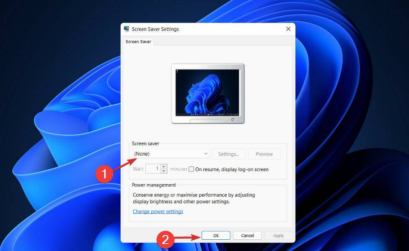This screenshot has height=251, width=409.
Task: Select the Screen Saver tab
Action: (138, 41)
